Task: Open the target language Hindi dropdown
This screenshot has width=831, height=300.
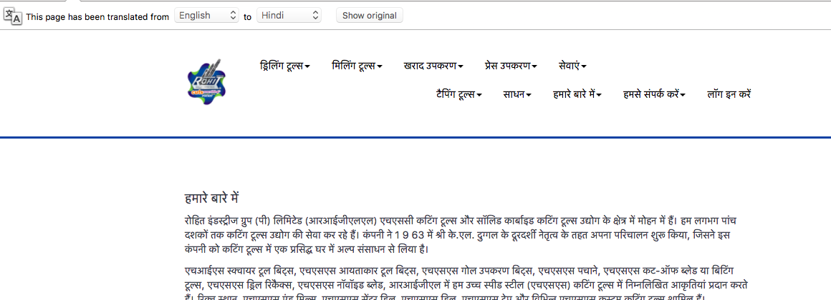Action: [289, 15]
